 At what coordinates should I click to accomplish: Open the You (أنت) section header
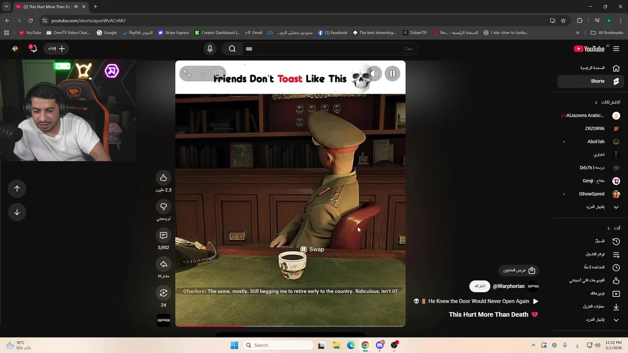click(x=614, y=228)
